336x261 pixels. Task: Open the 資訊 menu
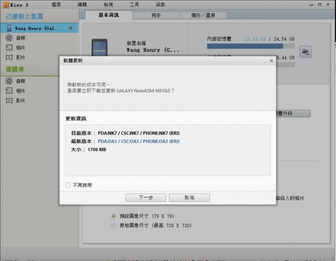click(161, 5)
